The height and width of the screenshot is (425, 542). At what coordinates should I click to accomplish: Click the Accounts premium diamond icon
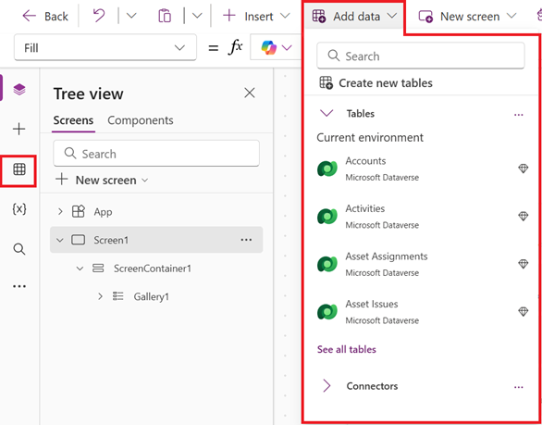point(523,169)
